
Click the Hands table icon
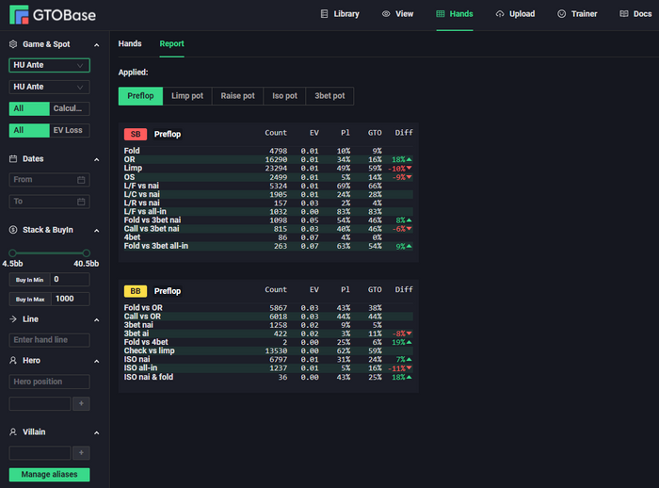(440, 14)
